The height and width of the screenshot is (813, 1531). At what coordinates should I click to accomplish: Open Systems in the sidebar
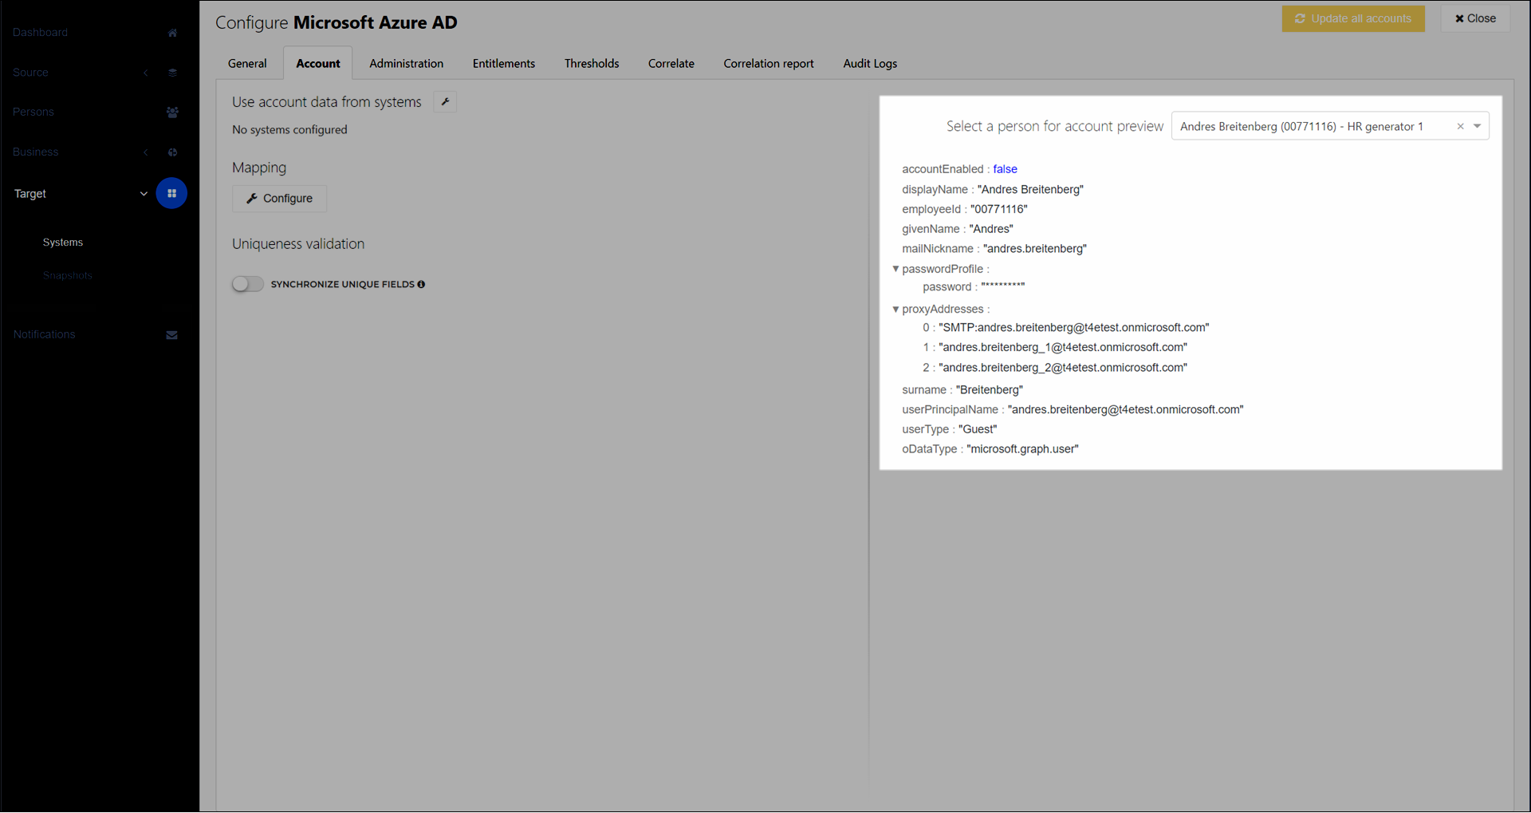63,243
